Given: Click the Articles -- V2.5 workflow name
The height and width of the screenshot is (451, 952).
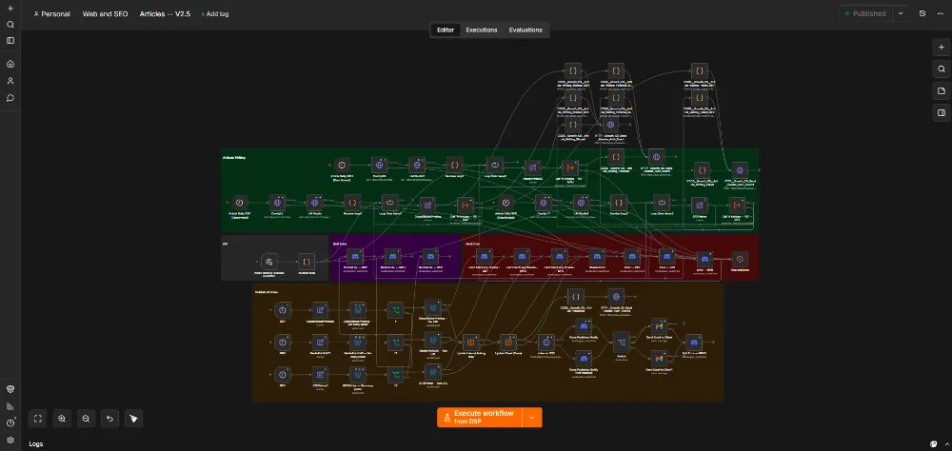Looking at the screenshot, I should point(165,14).
